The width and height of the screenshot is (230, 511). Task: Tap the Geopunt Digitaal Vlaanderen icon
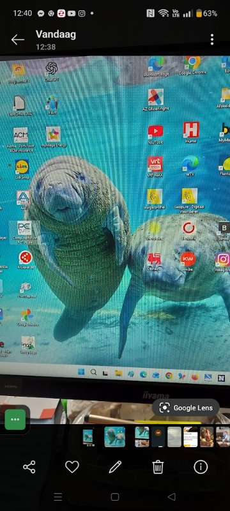click(x=190, y=196)
